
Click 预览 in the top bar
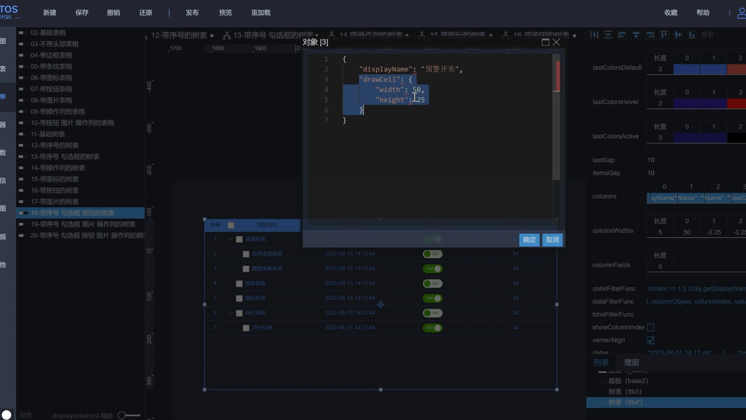[x=225, y=13]
